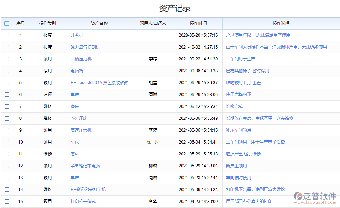The height and width of the screenshot is (208, 340).
Task: Click the 使用完毕归还 description link
Action: 239,95
